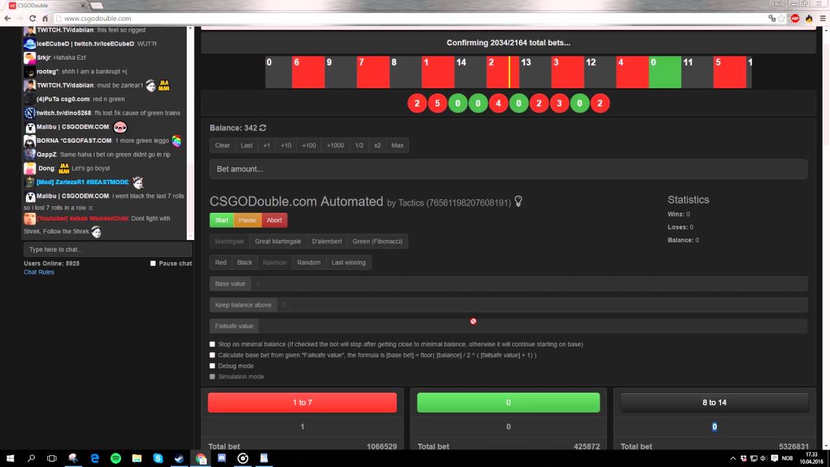Select the D'alembert strategy
830x467 pixels.
[327, 241]
